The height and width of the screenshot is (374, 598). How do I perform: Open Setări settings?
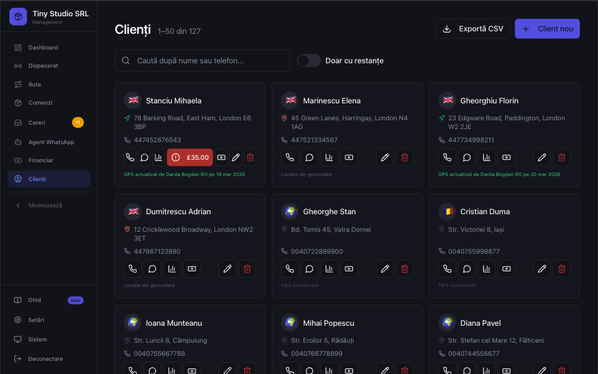pyautogui.click(x=49, y=320)
